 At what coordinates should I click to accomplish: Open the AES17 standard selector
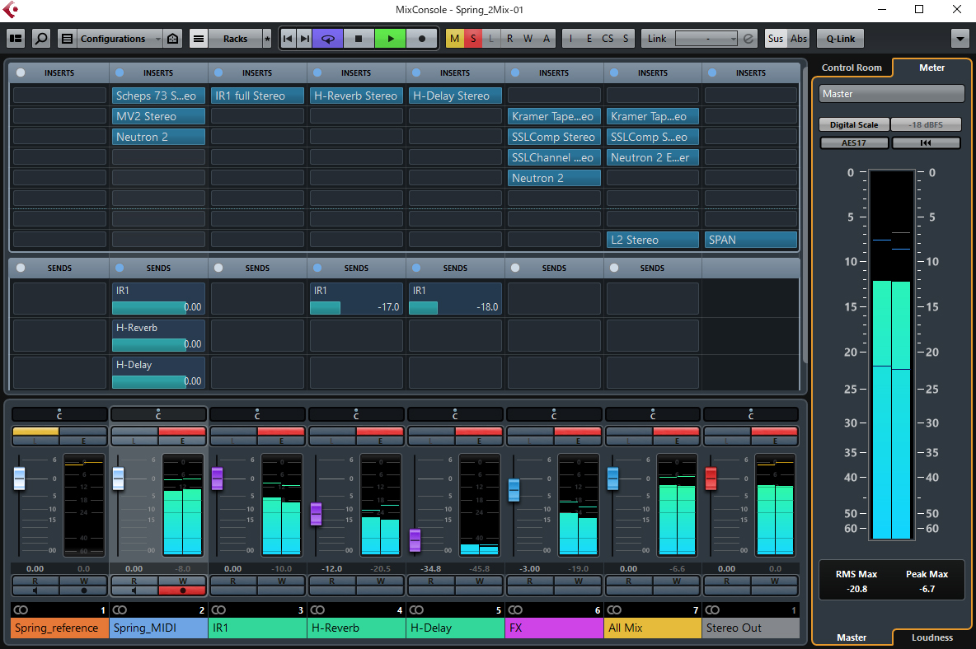854,143
